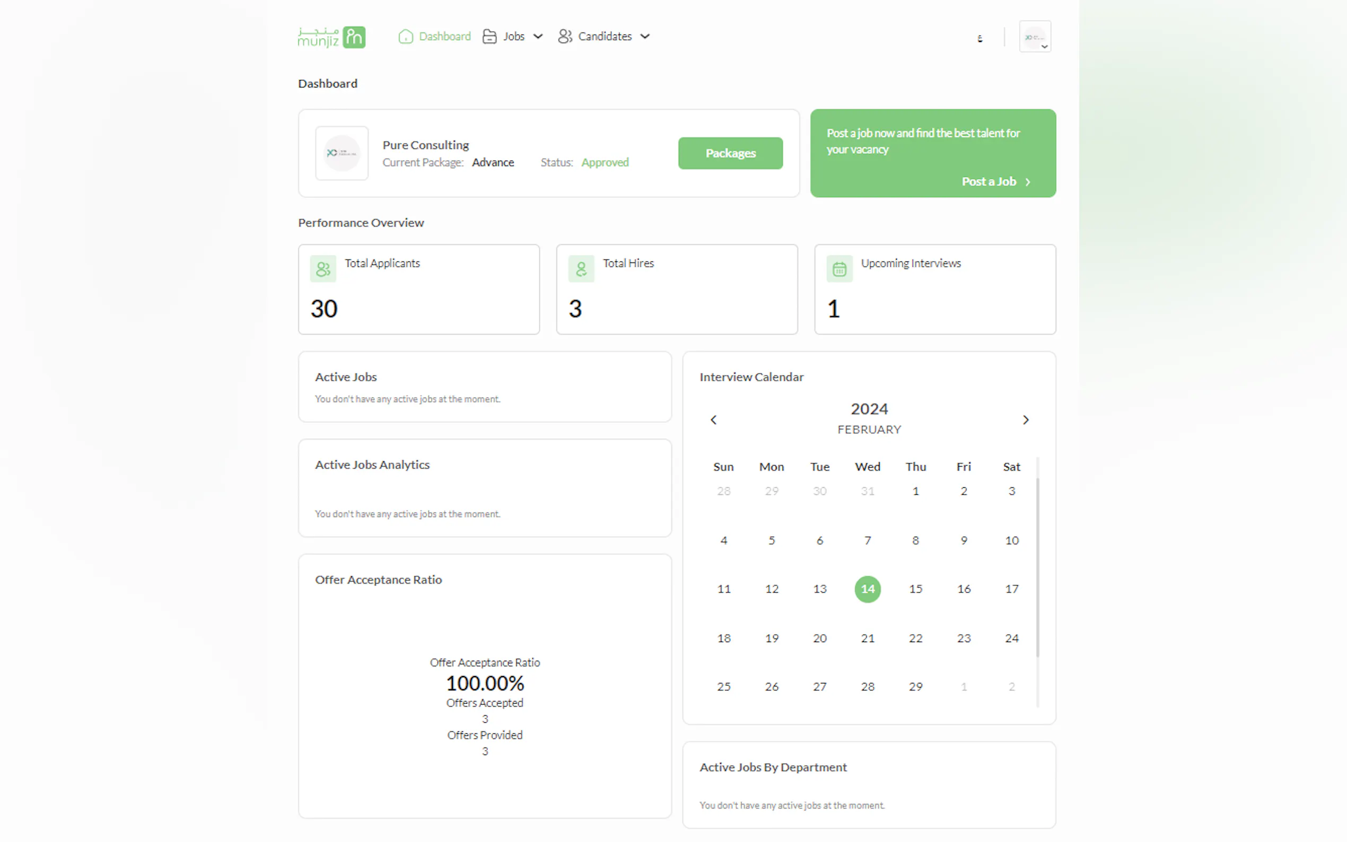
Task: Click the Total Hires person icon
Action: [x=581, y=269]
